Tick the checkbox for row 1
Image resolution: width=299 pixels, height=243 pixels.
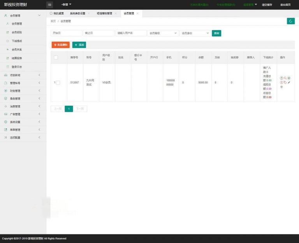click(x=58, y=83)
